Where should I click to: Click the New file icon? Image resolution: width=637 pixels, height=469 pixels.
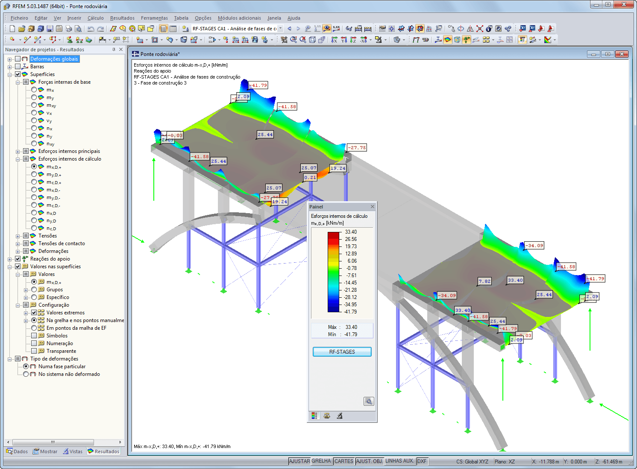point(12,29)
